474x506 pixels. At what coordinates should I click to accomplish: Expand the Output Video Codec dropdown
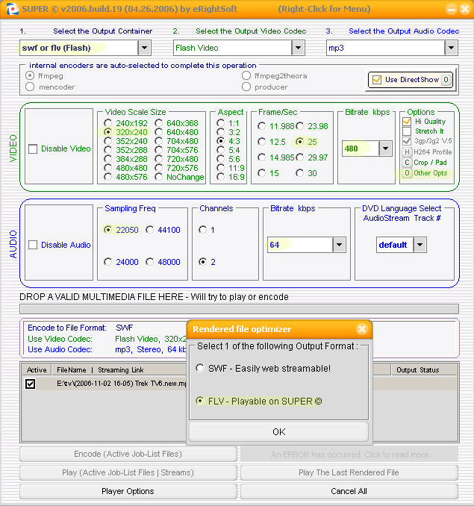click(298, 48)
